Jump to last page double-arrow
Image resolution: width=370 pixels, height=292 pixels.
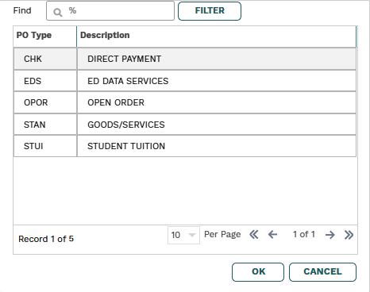click(349, 235)
